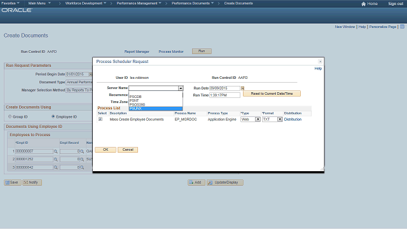Click the Period Begin Date field
The height and width of the screenshot is (229, 407).
click(78, 74)
